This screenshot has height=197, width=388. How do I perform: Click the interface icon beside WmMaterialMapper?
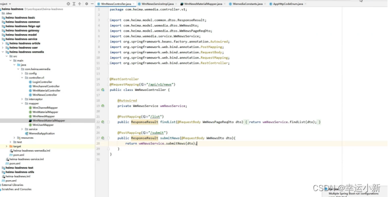pyautogui.click(x=31, y=112)
